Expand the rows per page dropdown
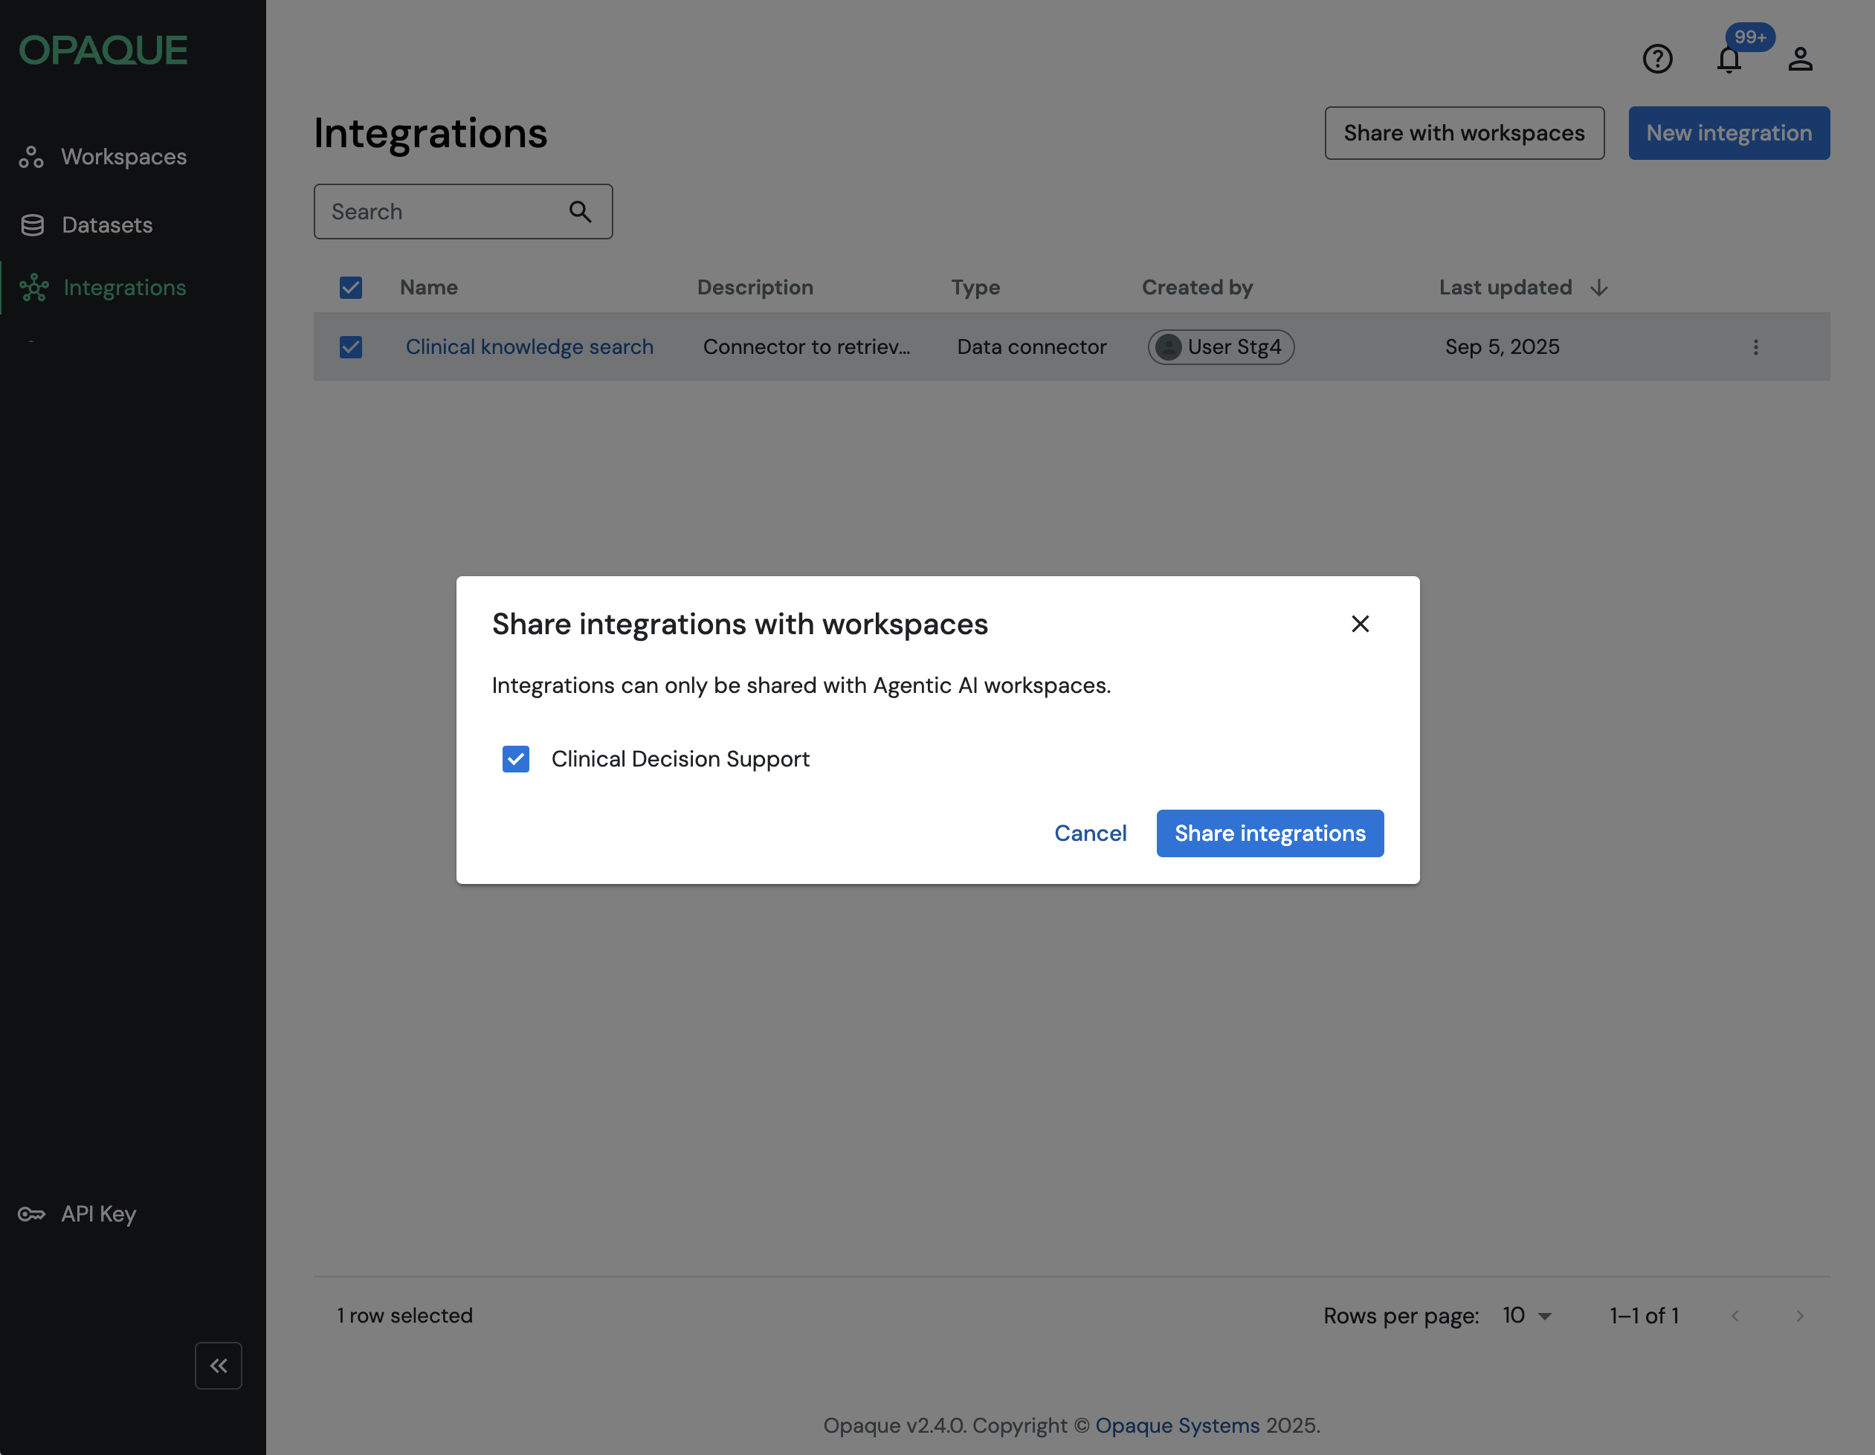 (1527, 1315)
